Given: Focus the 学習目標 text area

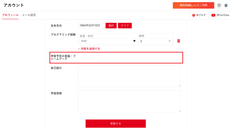Looking at the screenshot, I should point(129,101).
